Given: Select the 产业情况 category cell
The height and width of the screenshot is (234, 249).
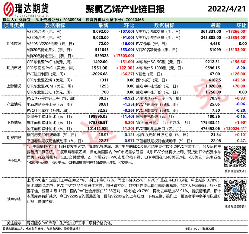Looking at the screenshot, I should pos(14,104).
